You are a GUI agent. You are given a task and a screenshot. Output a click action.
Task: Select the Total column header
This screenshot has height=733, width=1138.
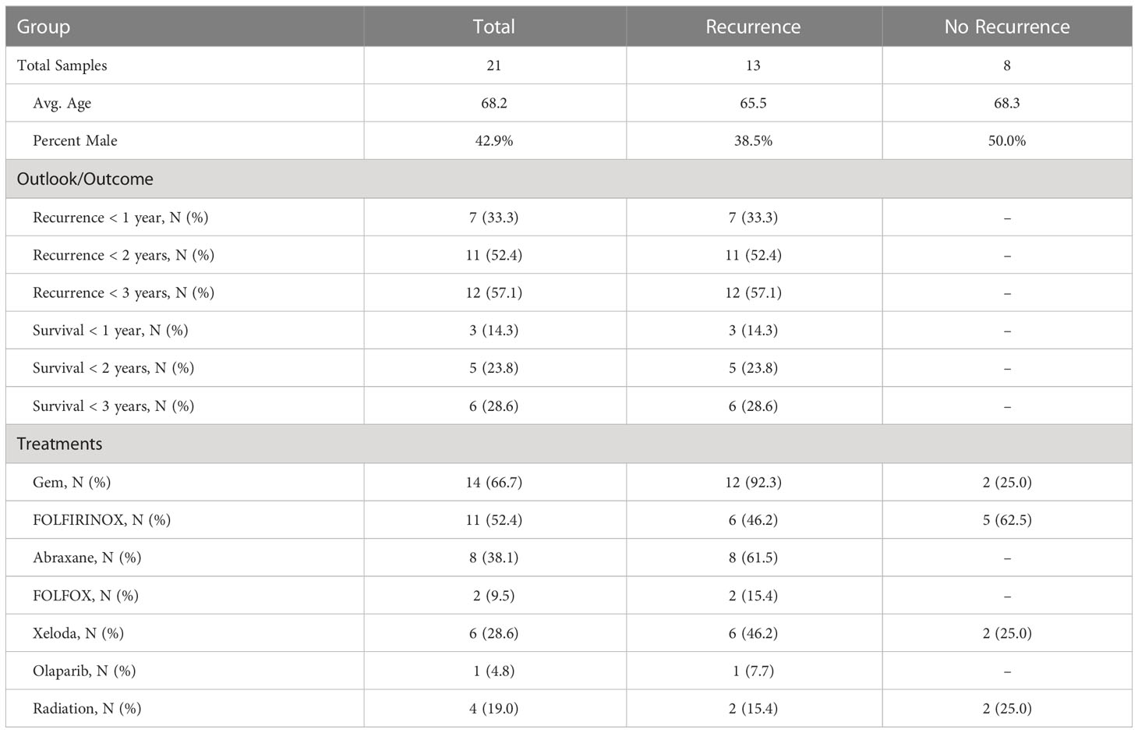pyautogui.click(x=494, y=27)
